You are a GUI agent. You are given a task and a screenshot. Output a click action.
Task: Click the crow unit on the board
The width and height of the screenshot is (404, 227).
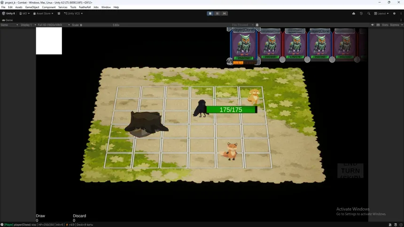tap(201, 108)
